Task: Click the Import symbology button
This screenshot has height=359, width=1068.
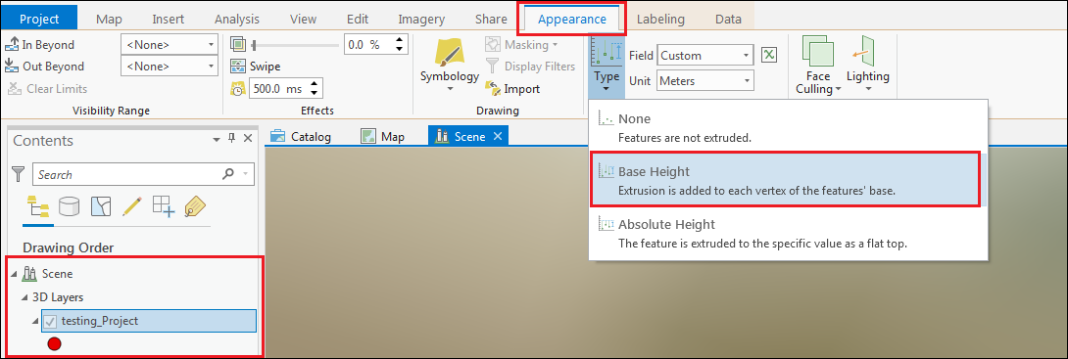Action: click(512, 88)
